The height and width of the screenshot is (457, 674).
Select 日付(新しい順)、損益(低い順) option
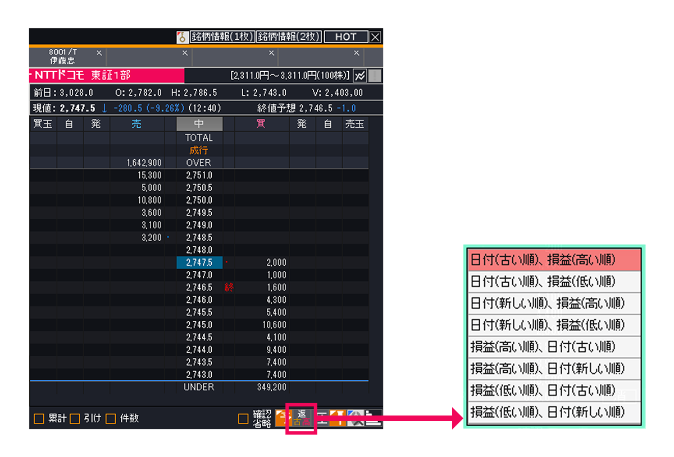[x=554, y=325]
